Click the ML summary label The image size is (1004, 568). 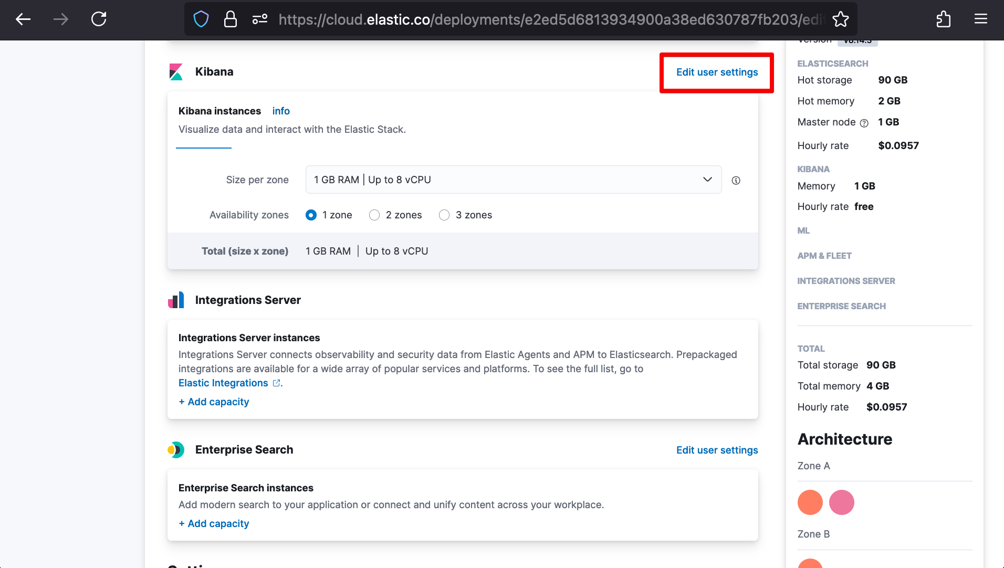(x=803, y=230)
